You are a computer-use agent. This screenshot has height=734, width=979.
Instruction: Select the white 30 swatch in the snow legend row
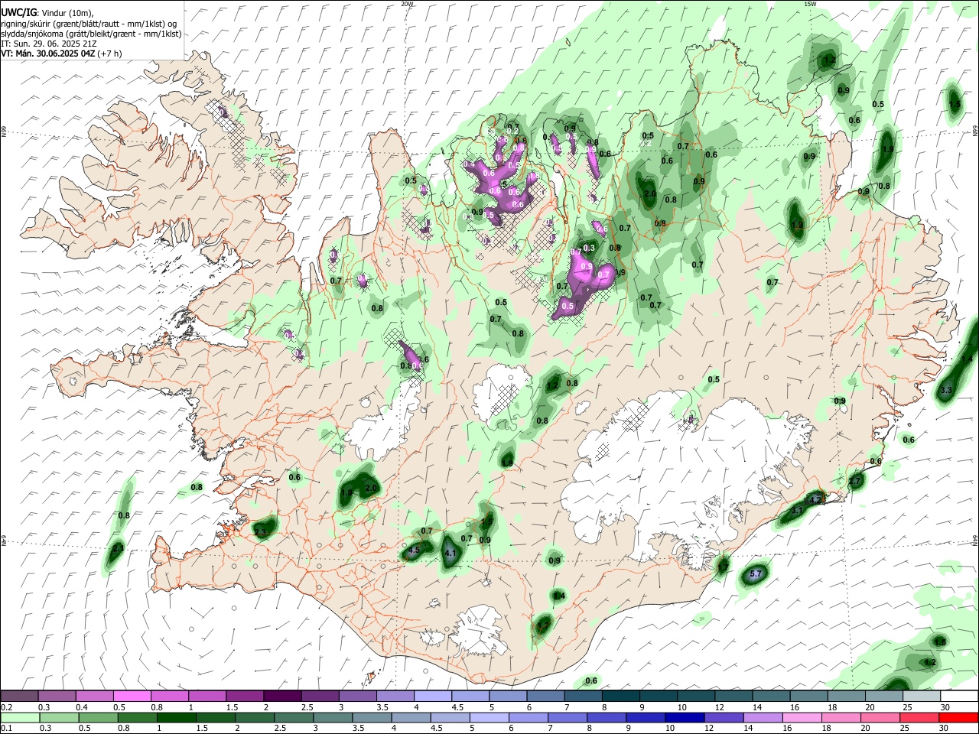(959, 697)
